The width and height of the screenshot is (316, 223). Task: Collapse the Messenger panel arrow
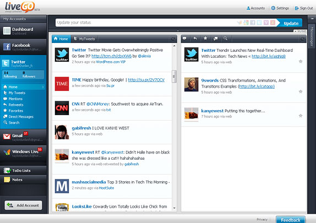coord(312,19)
